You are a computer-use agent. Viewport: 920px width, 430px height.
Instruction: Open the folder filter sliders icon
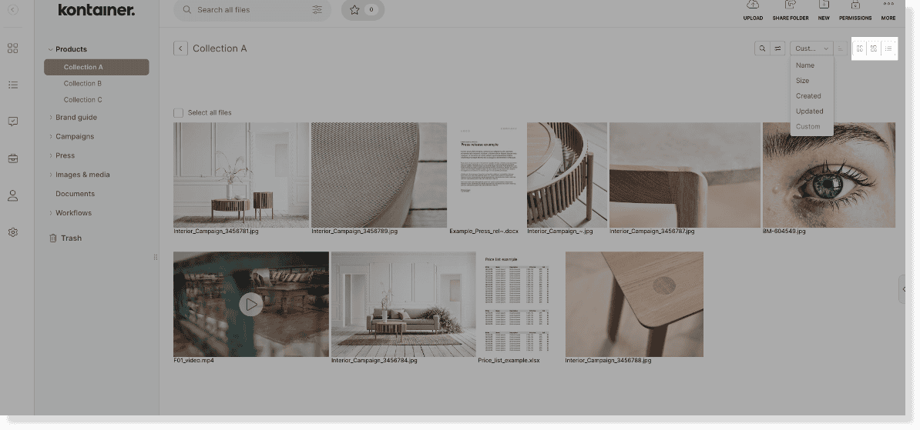point(778,48)
